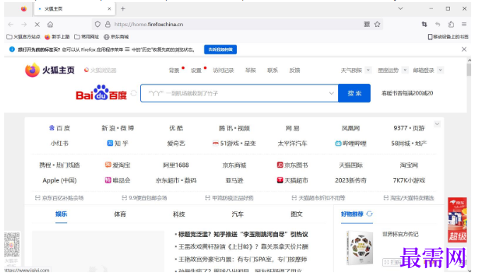479x280 pixels.
Task: Select the 图文 news tab
Action: pyautogui.click(x=296, y=214)
